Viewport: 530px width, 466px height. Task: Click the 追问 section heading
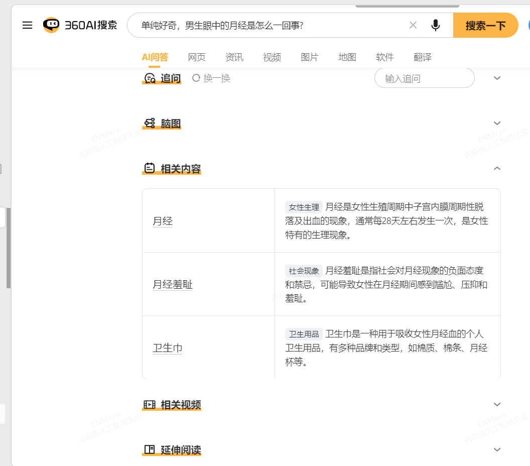(x=171, y=78)
